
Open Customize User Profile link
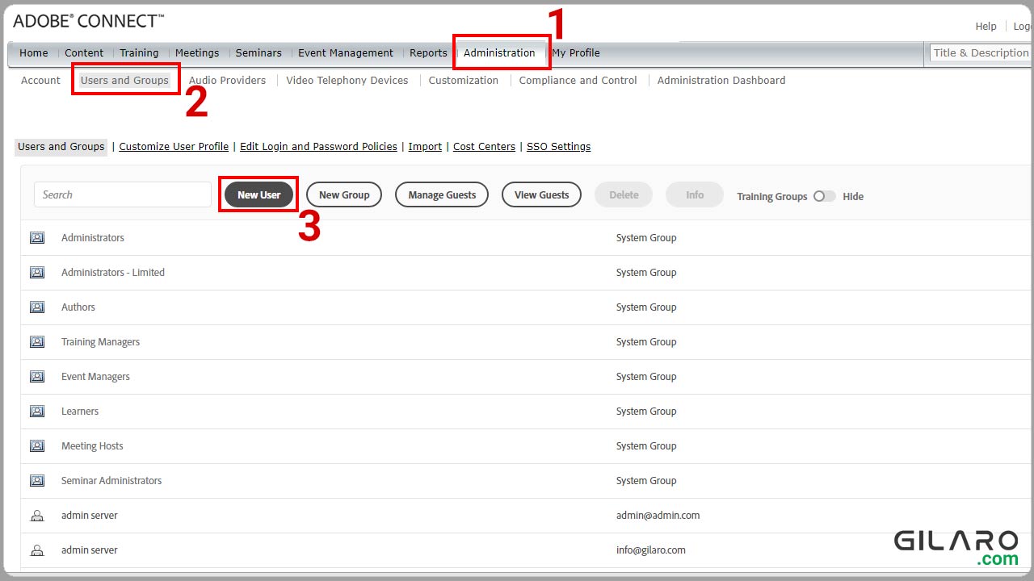(174, 147)
